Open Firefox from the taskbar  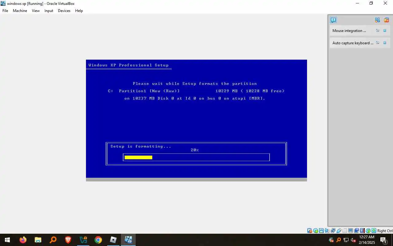(23, 240)
